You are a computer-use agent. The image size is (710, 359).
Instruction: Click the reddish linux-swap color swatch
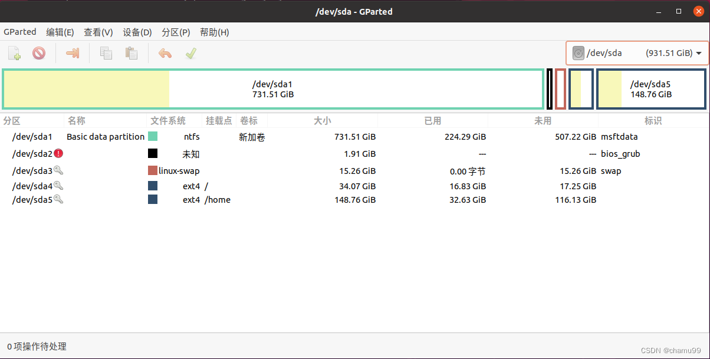(x=153, y=170)
